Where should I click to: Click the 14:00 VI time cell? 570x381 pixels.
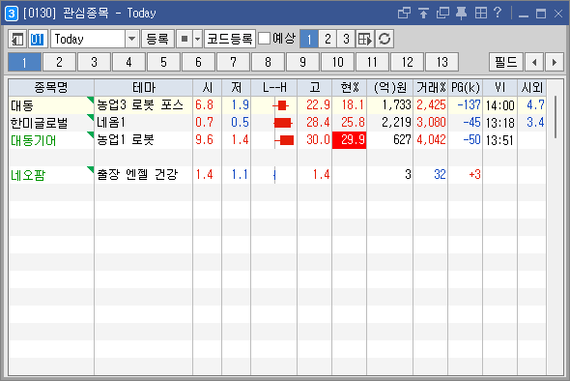click(499, 105)
